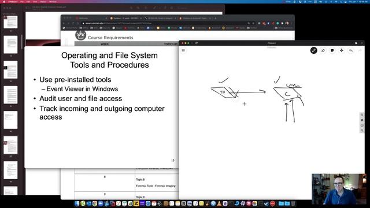This screenshot has height=208, width=370.
Task: Click the date and time in menu bar
Action: tap(358, 2)
